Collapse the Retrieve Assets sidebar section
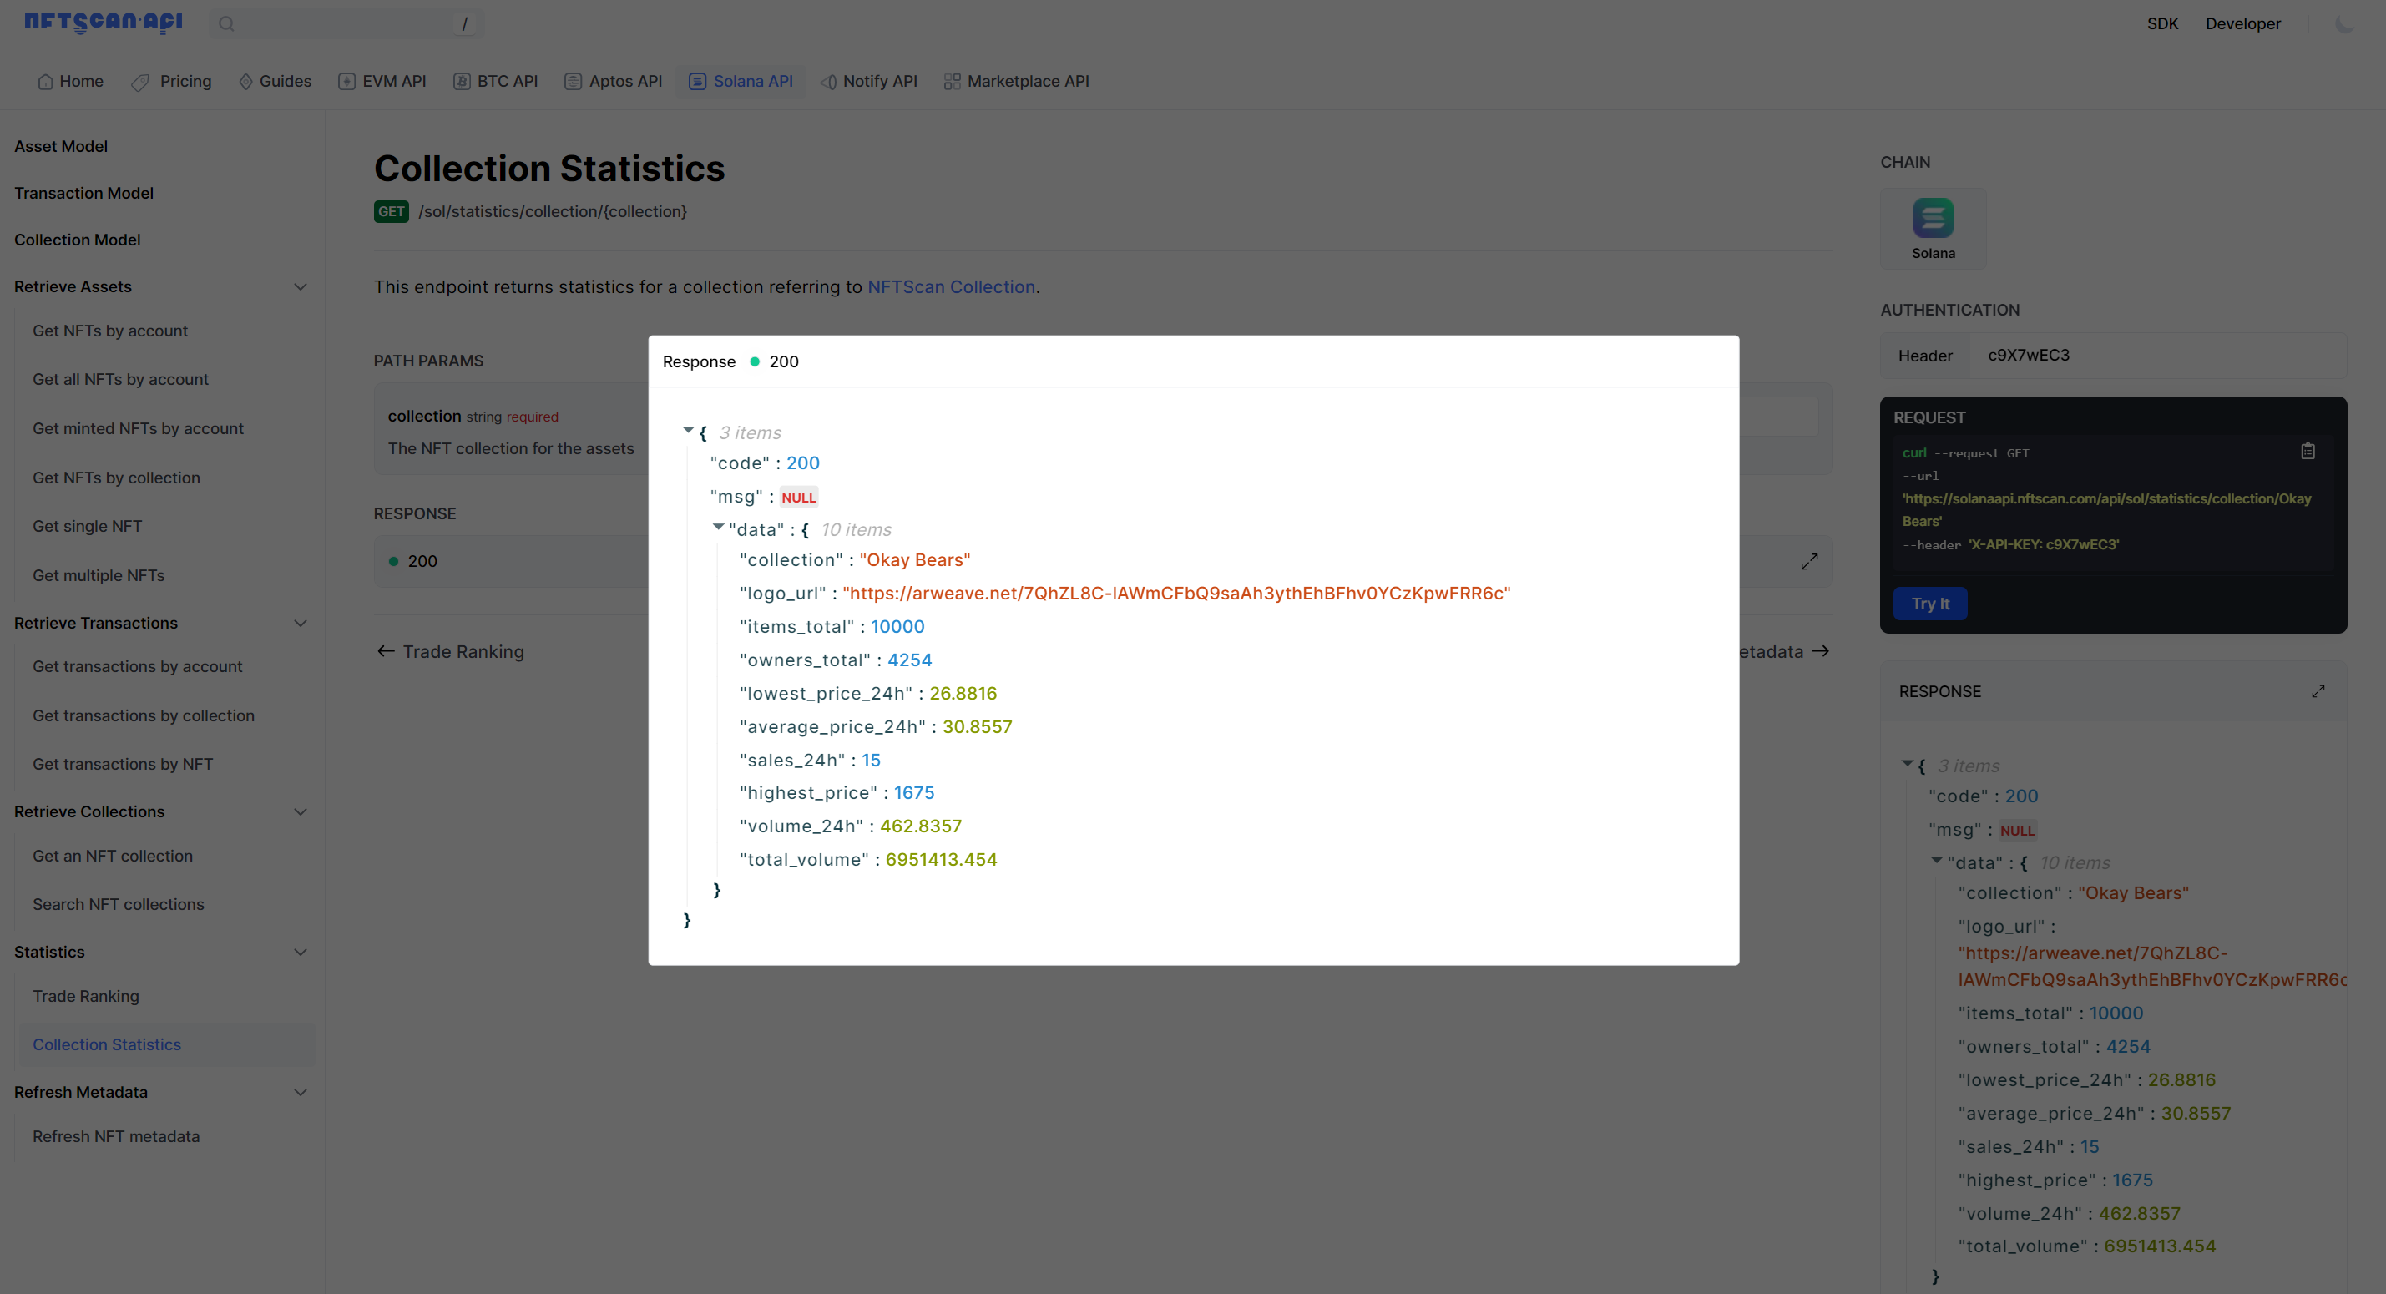The height and width of the screenshot is (1294, 2386). point(300,287)
